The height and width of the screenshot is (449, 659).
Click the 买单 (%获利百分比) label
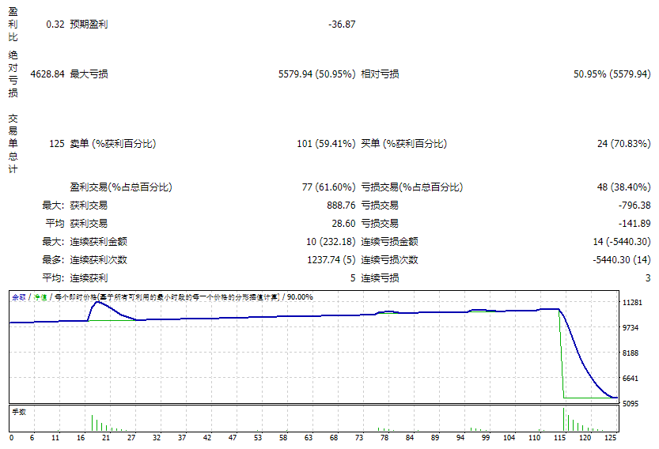[x=403, y=144]
